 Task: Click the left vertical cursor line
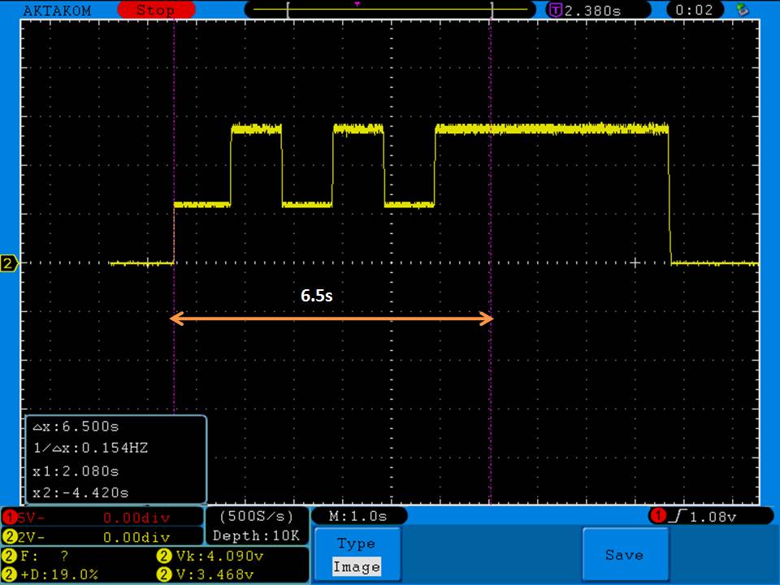click(175, 366)
